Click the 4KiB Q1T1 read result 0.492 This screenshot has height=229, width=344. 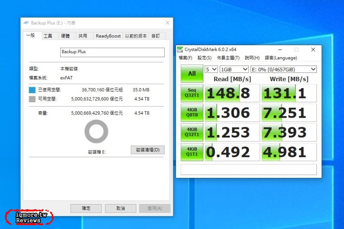click(x=232, y=152)
